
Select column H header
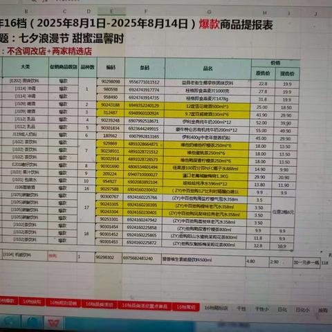coord(264,13)
